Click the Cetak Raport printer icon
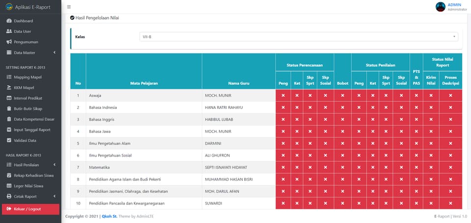 tap(9, 197)
